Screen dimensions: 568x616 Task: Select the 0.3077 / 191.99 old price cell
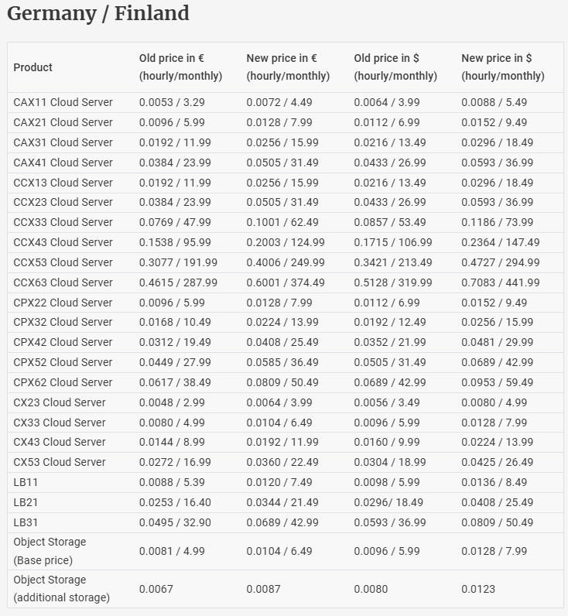178,262
